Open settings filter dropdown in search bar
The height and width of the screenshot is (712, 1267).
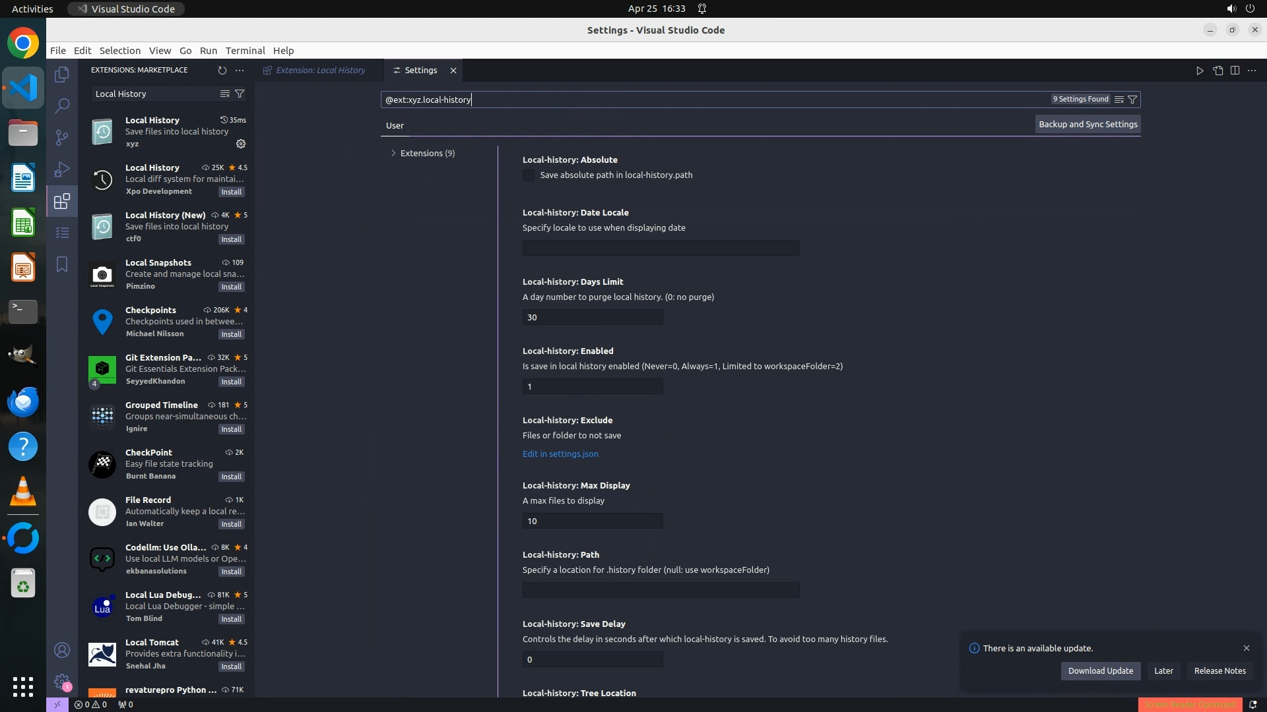[x=1132, y=100]
